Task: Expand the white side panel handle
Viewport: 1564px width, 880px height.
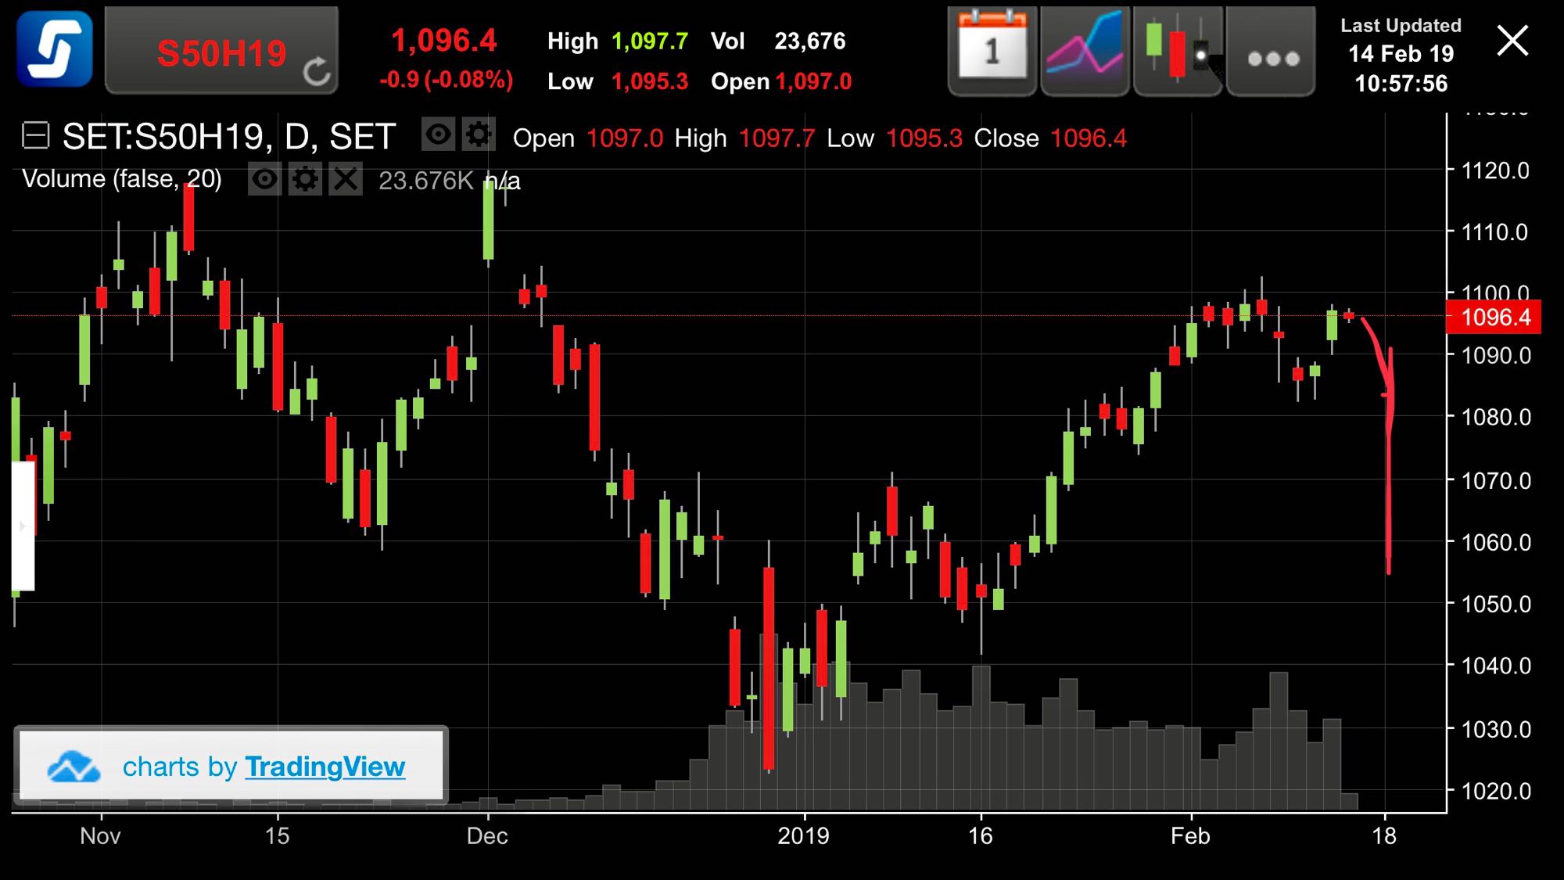Action: click(23, 526)
